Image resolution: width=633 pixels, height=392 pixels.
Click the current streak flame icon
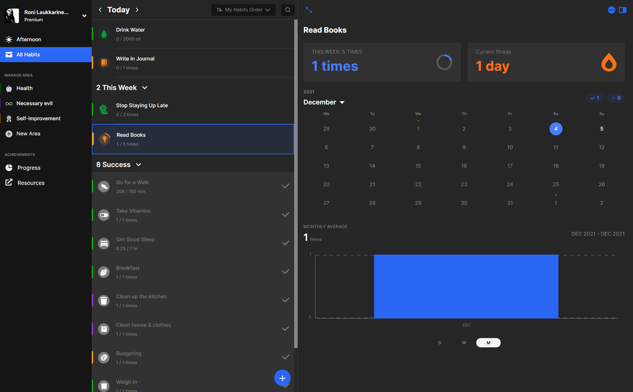pyautogui.click(x=609, y=62)
